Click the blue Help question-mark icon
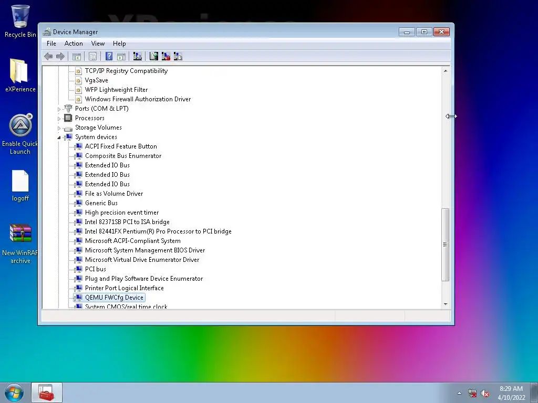Screen dimensions: 538x403 tap(109, 56)
